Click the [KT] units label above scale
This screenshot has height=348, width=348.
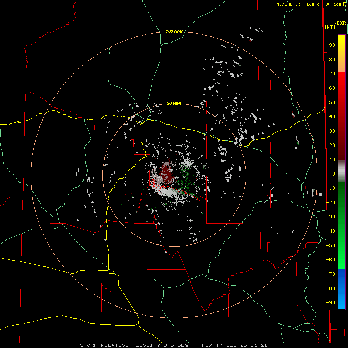pos(330,27)
